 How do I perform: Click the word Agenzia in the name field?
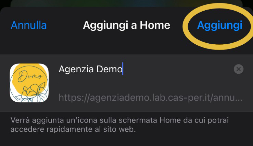tap(76, 69)
